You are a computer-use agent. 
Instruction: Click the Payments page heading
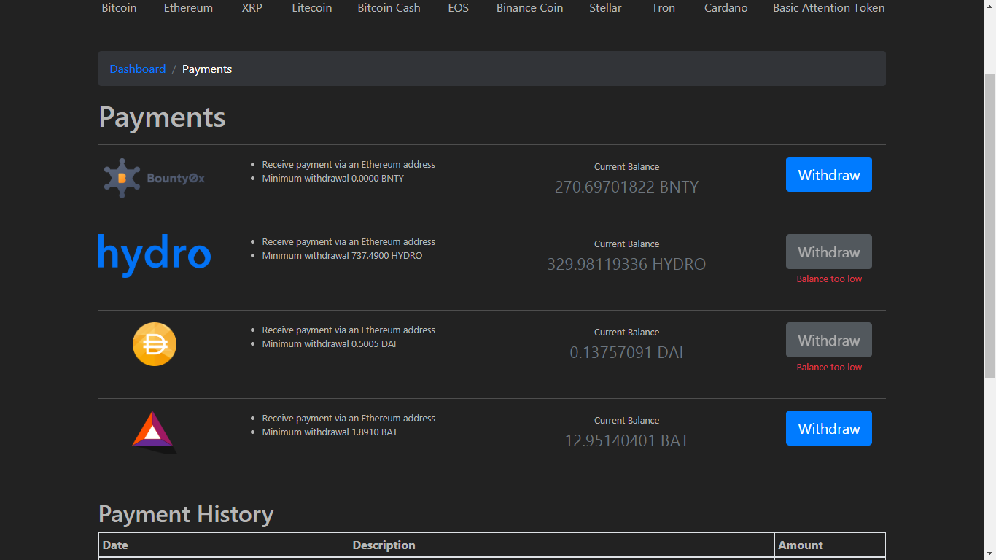162,117
